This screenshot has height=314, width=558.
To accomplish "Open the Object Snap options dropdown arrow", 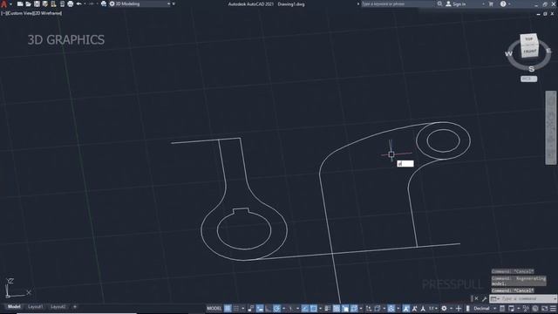I will [320, 308].
